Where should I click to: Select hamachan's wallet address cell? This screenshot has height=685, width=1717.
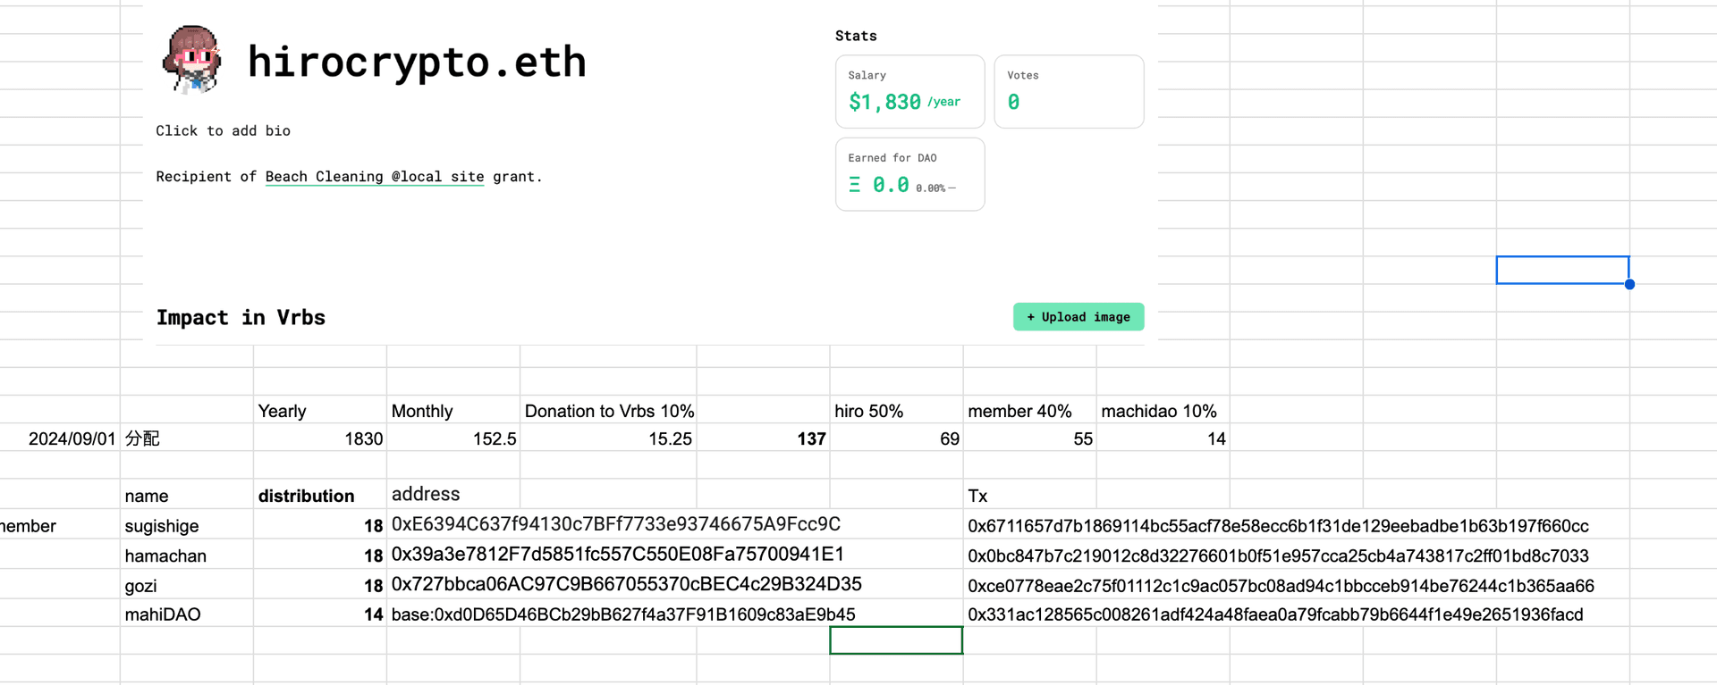[617, 555]
